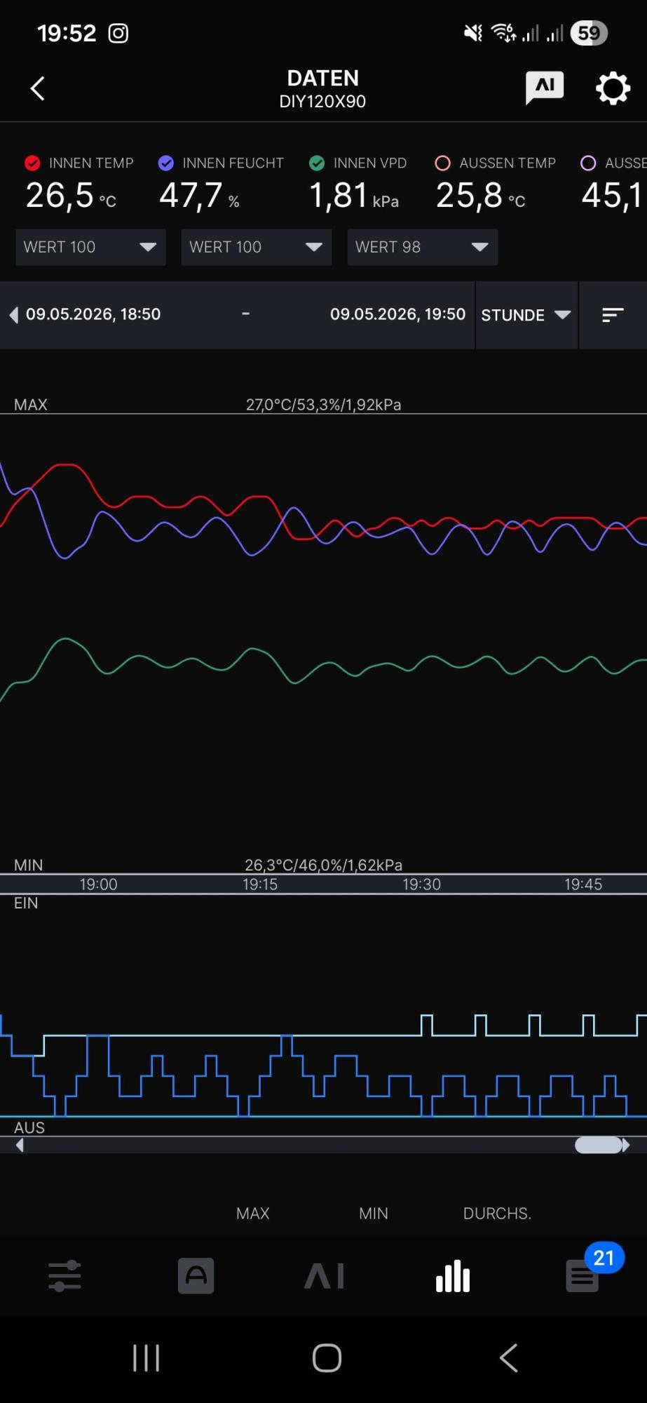Image resolution: width=647 pixels, height=1403 pixels.
Task: Go back using the top-left arrow
Action: (38, 88)
